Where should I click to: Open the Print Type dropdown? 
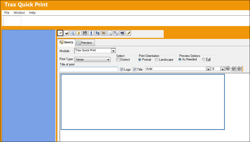pyautogui.click(x=108, y=60)
